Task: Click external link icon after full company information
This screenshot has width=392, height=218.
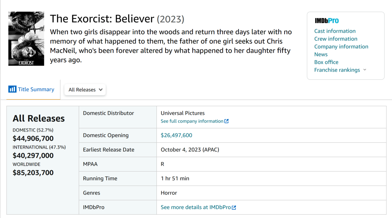Action: coord(226,121)
